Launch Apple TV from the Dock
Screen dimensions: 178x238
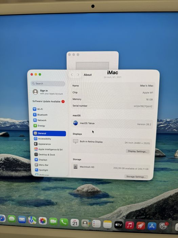click(119, 225)
